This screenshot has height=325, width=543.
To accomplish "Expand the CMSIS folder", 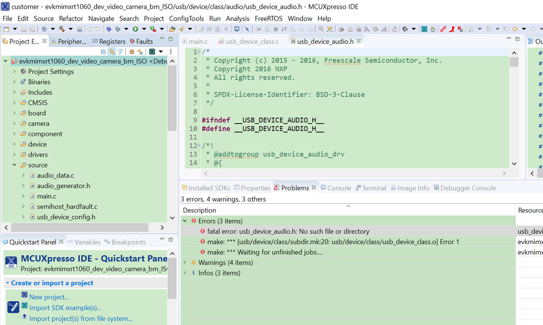I will click(14, 103).
